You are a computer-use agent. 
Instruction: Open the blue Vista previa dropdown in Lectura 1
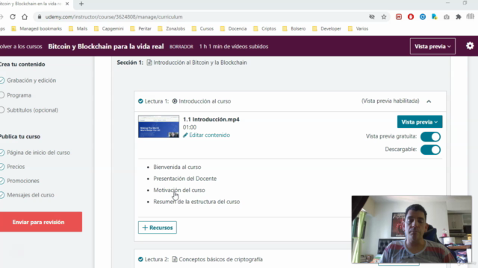pyautogui.click(x=420, y=122)
